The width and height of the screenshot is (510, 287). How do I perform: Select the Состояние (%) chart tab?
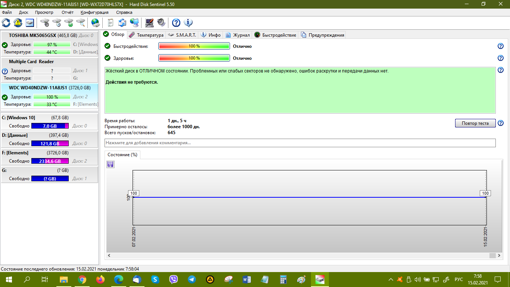tap(122, 155)
